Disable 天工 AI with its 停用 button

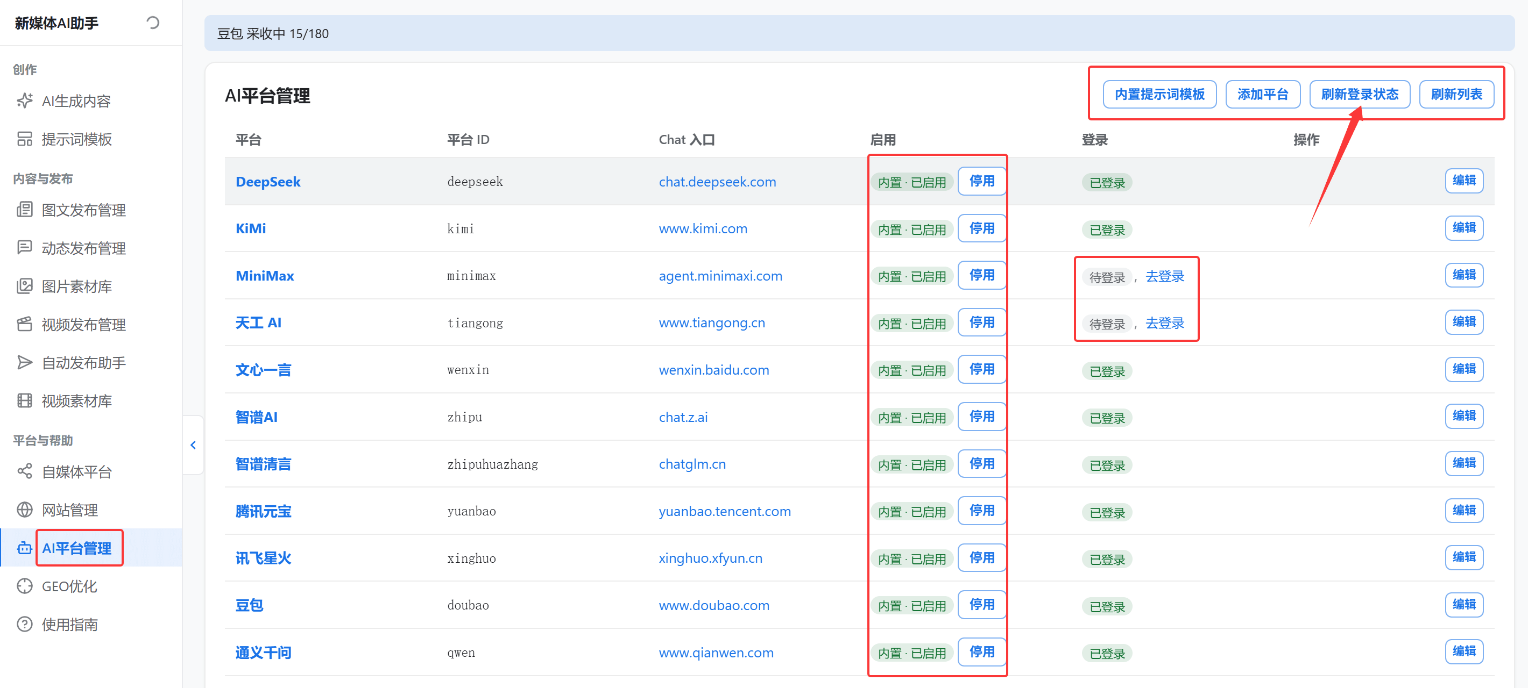982,323
